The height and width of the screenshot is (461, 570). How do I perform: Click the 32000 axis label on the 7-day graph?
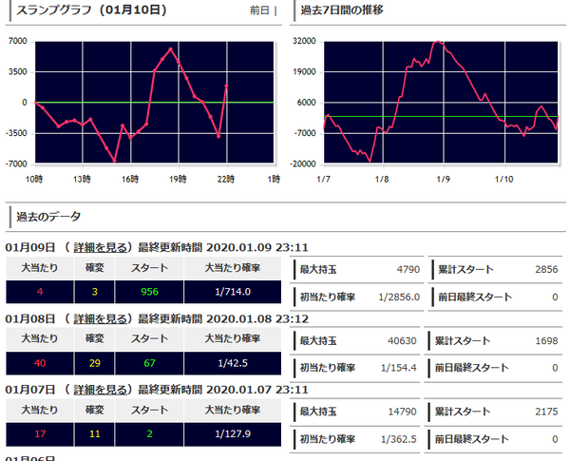tap(304, 41)
